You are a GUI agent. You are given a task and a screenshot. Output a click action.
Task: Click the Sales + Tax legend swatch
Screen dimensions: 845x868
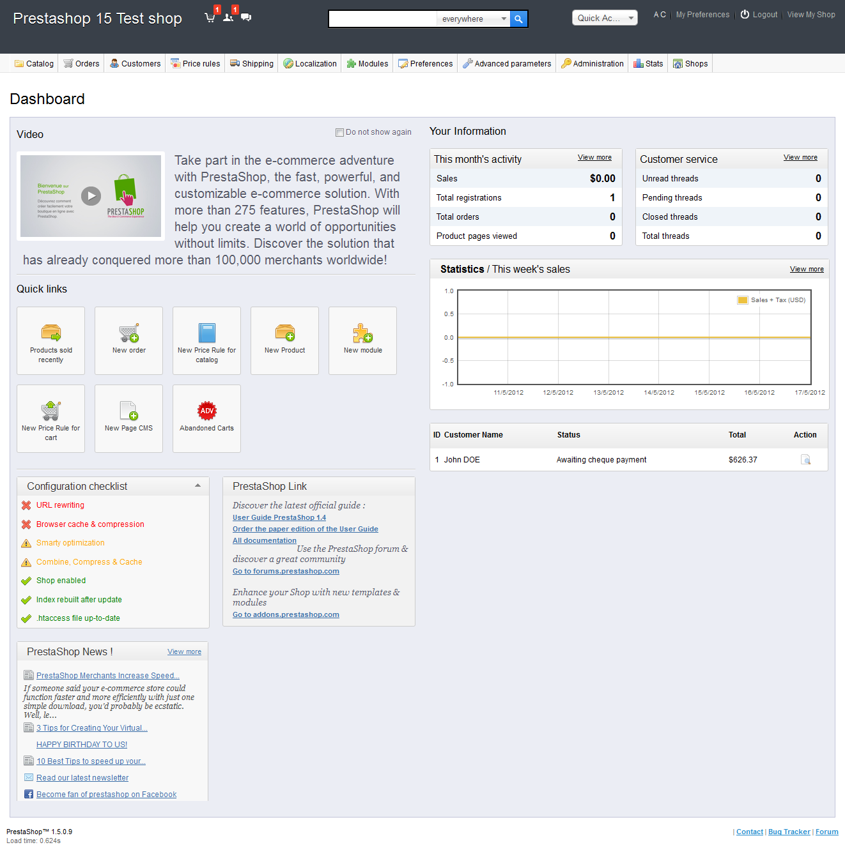point(742,300)
